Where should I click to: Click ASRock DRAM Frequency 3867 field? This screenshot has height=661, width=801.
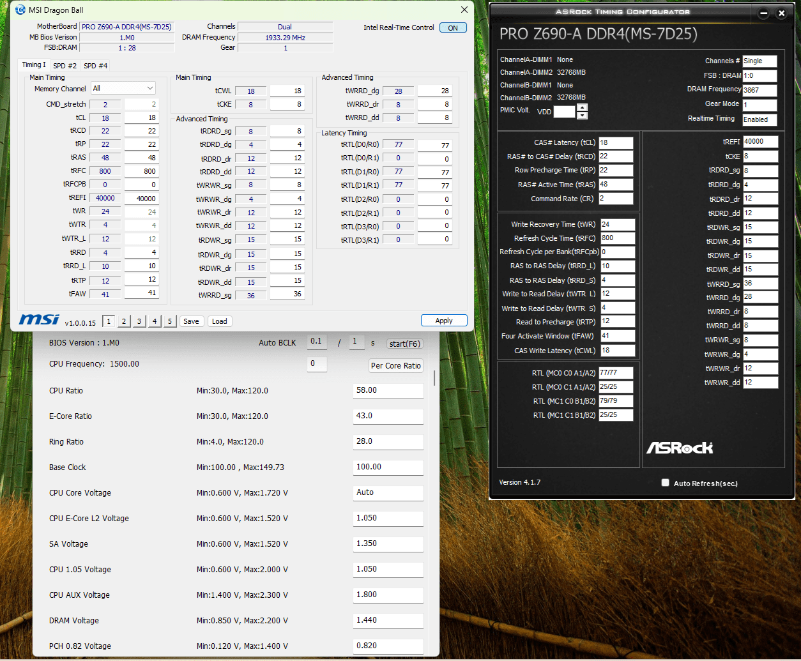click(759, 91)
